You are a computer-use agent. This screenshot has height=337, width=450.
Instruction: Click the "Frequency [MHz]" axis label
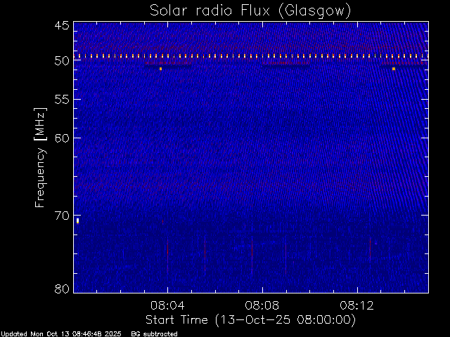[x=40, y=157]
